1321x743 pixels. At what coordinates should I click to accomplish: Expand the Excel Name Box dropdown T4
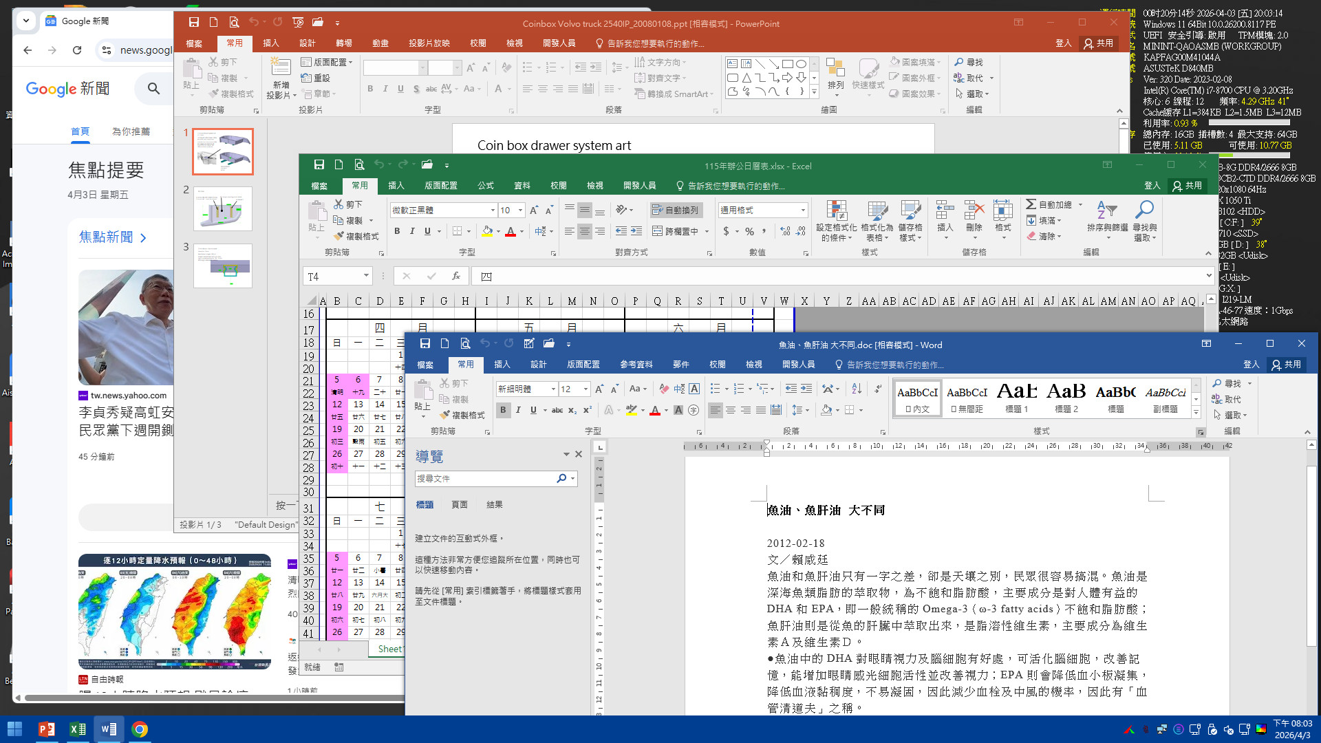click(365, 276)
